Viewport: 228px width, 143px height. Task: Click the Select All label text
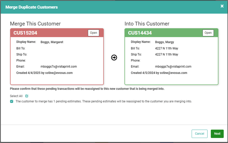point(16,96)
